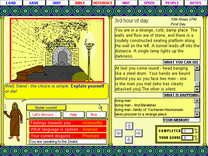
Task: Select the first 'dying man' memory entry
Action: [123, 101]
